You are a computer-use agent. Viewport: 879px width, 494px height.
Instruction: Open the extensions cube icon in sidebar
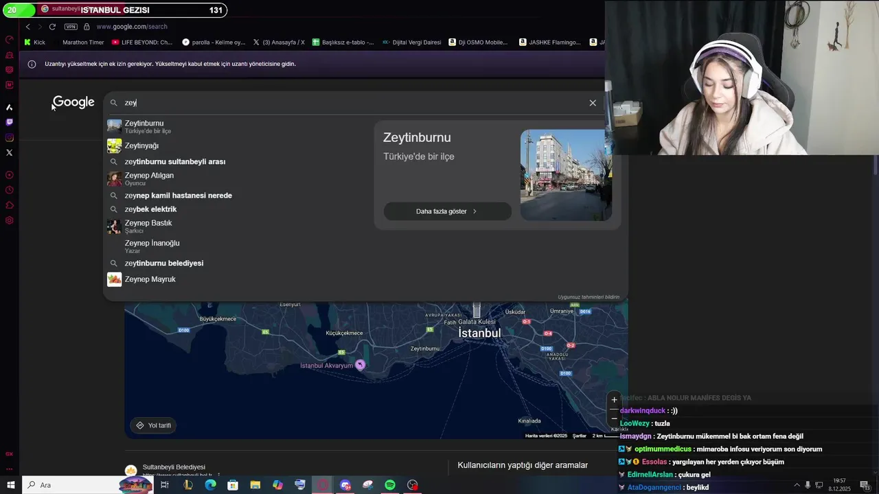click(9, 205)
